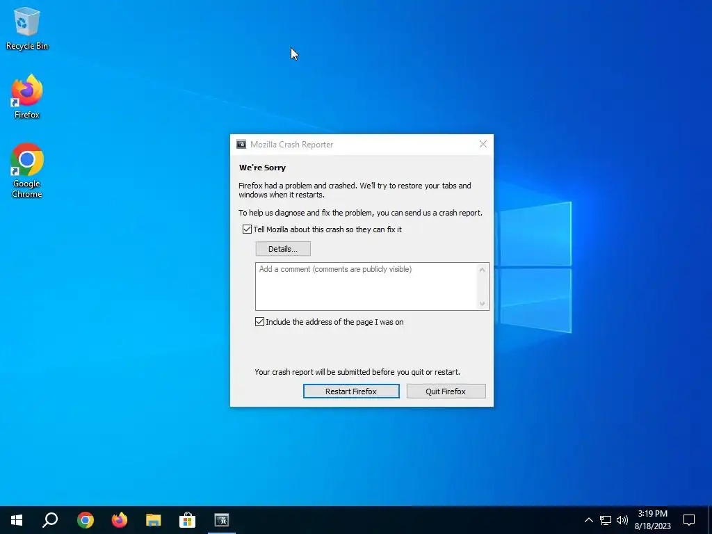712x534 pixels.
Task: Click the We're Sorry heading
Action: pos(262,168)
